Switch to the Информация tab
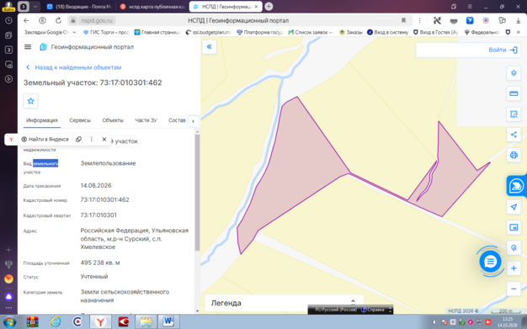The height and width of the screenshot is (329, 527). point(42,120)
